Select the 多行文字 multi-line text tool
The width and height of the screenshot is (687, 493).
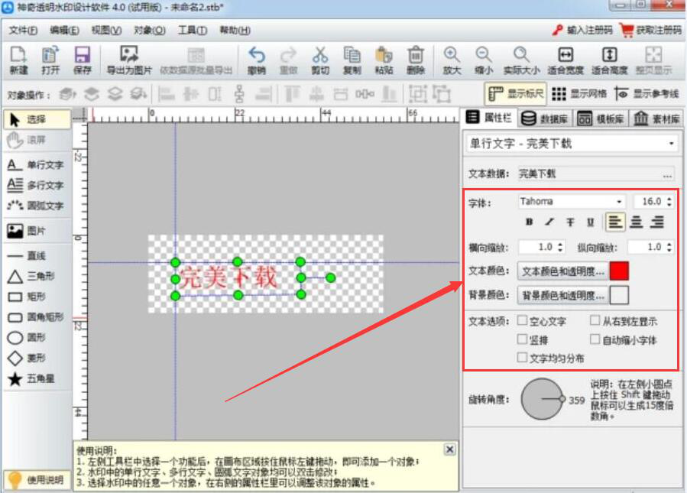coord(36,185)
